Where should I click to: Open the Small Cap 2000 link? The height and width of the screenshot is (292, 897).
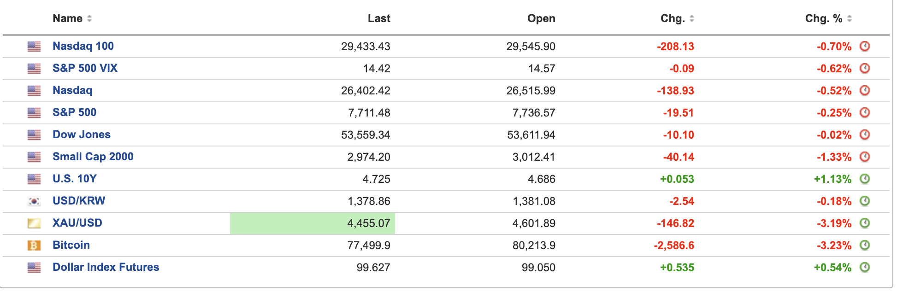pos(93,157)
